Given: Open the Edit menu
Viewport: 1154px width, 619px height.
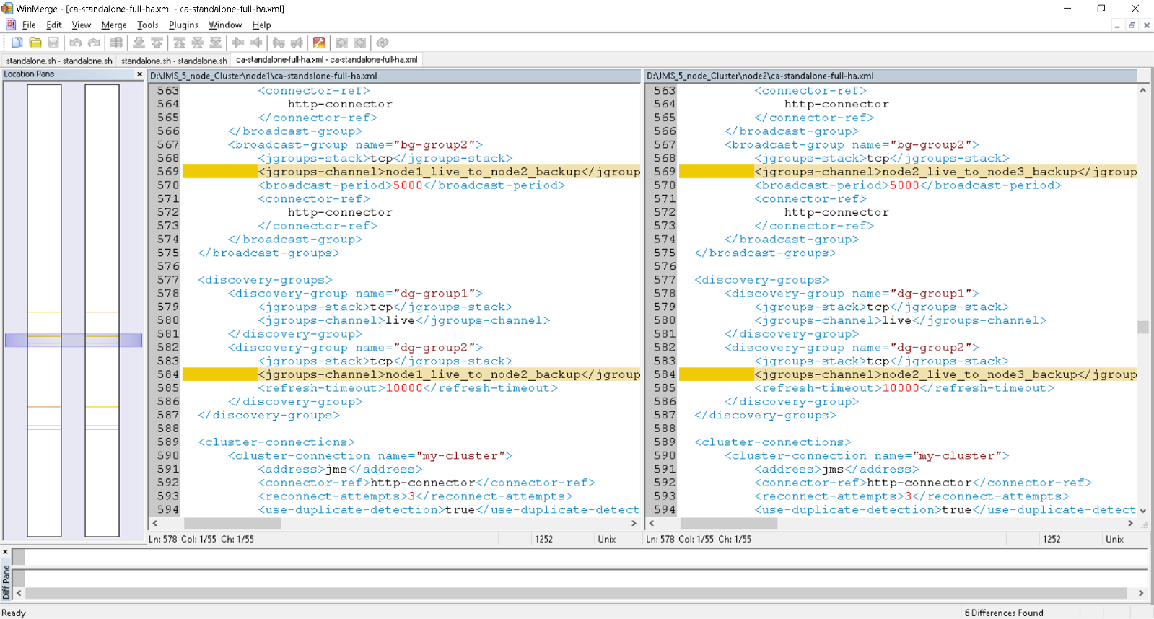Looking at the screenshot, I should [54, 25].
